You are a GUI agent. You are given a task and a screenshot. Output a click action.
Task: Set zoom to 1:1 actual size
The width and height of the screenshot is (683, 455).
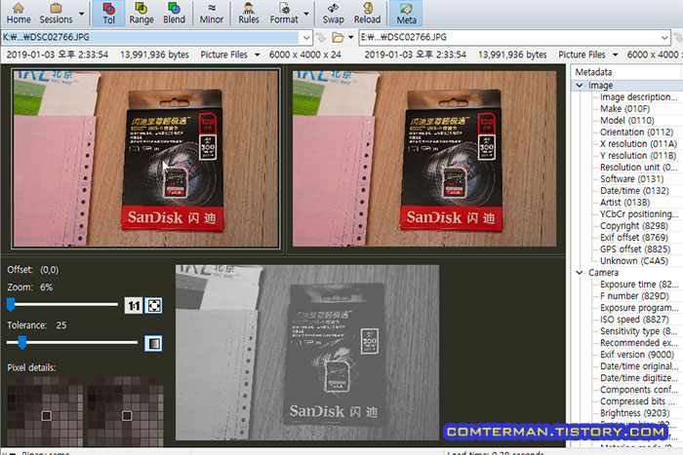tap(134, 305)
